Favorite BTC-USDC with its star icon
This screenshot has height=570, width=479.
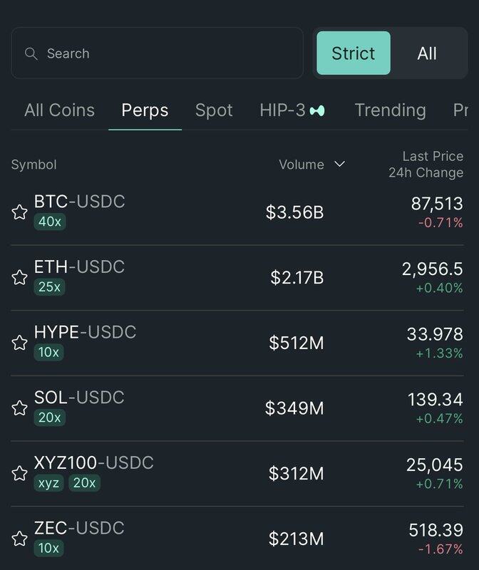(19, 212)
